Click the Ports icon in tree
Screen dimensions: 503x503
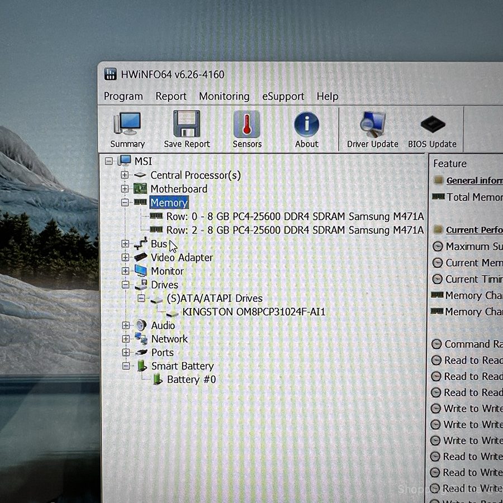click(141, 352)
